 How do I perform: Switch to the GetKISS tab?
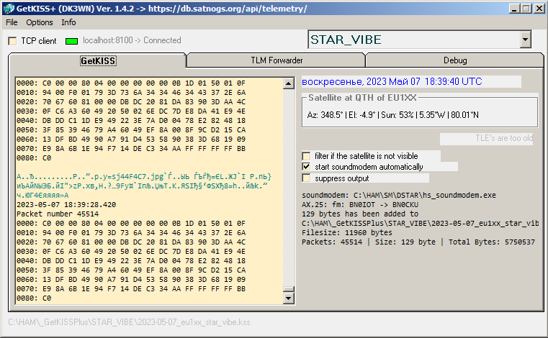[x=98, y=60]
